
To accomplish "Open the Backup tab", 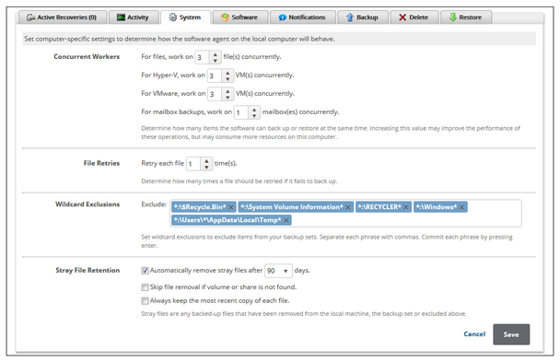I will pos(363,18).
